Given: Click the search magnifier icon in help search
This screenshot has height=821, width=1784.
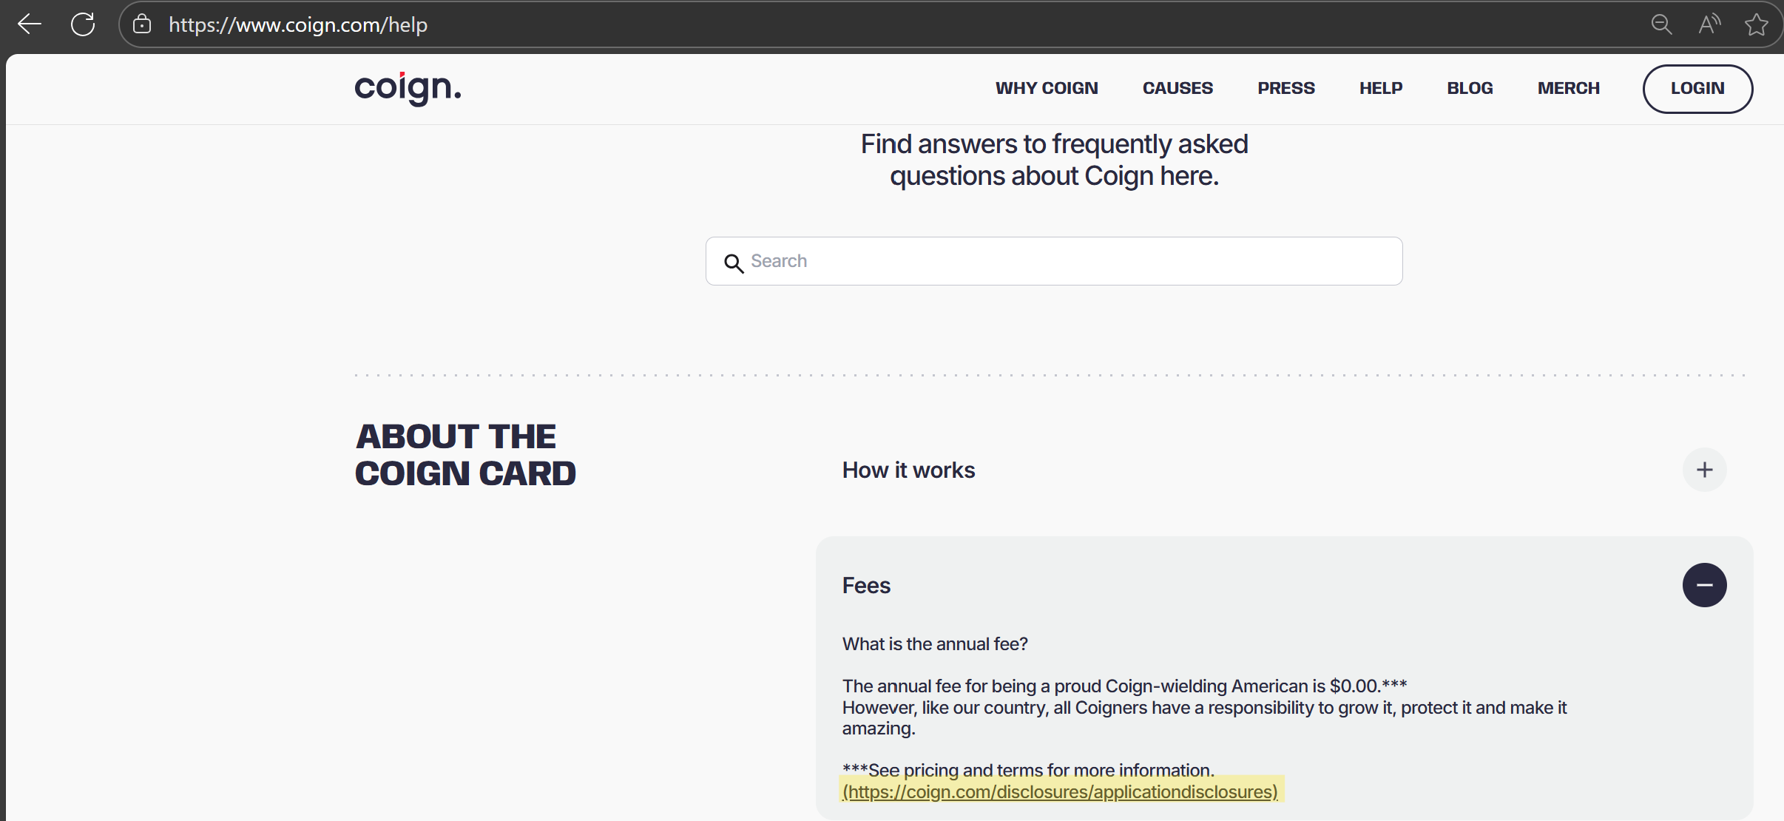Looking at the screenshot, I should 734,263.
